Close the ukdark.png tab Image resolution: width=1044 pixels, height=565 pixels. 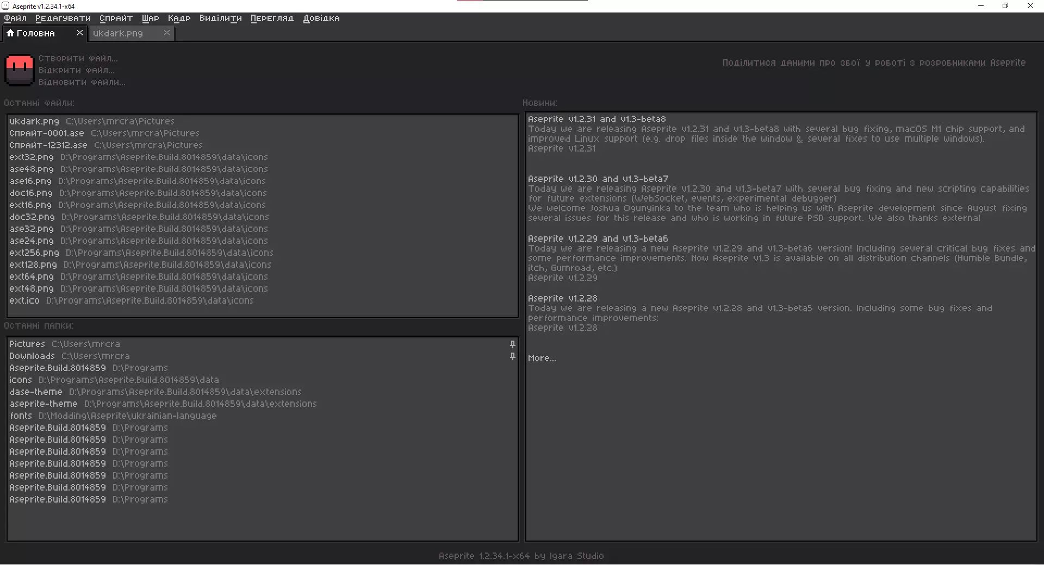(x=167, y=33)
